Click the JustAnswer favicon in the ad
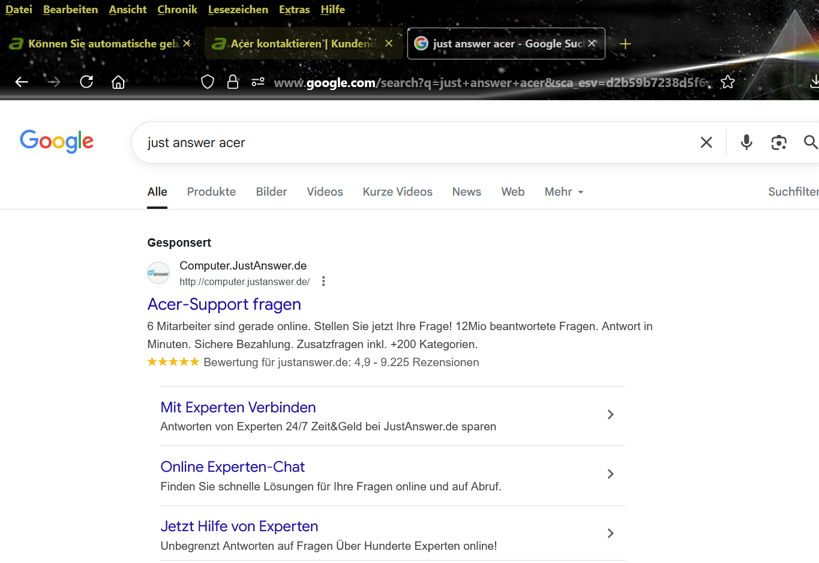Image resolution: width=819 pixels, height=563 pixels. tap(158, 273)
